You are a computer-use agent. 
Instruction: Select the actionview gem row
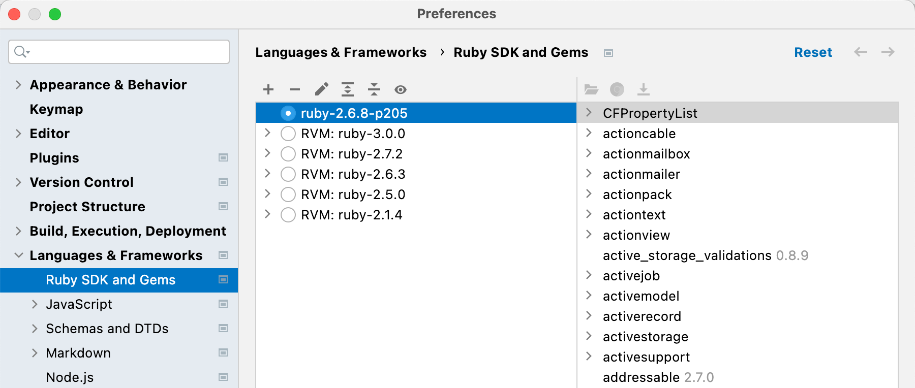(738, 235)
